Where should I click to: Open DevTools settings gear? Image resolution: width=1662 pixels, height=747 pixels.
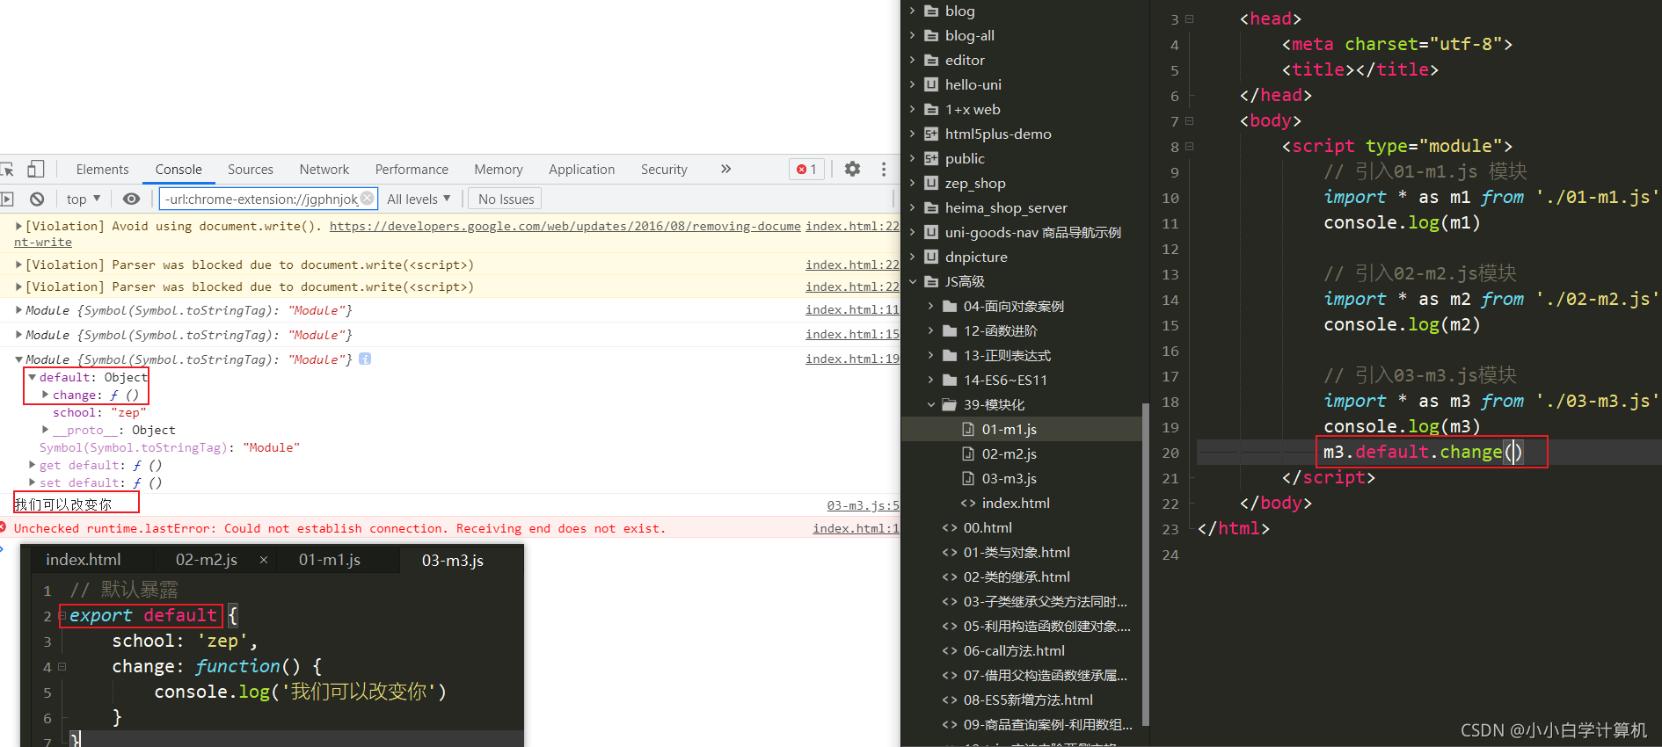click(x=852, y=169)
